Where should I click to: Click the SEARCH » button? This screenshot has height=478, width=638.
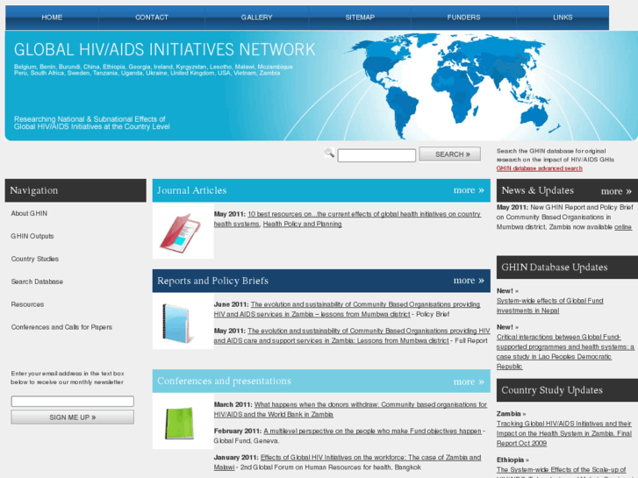click(x=450, y=154)
